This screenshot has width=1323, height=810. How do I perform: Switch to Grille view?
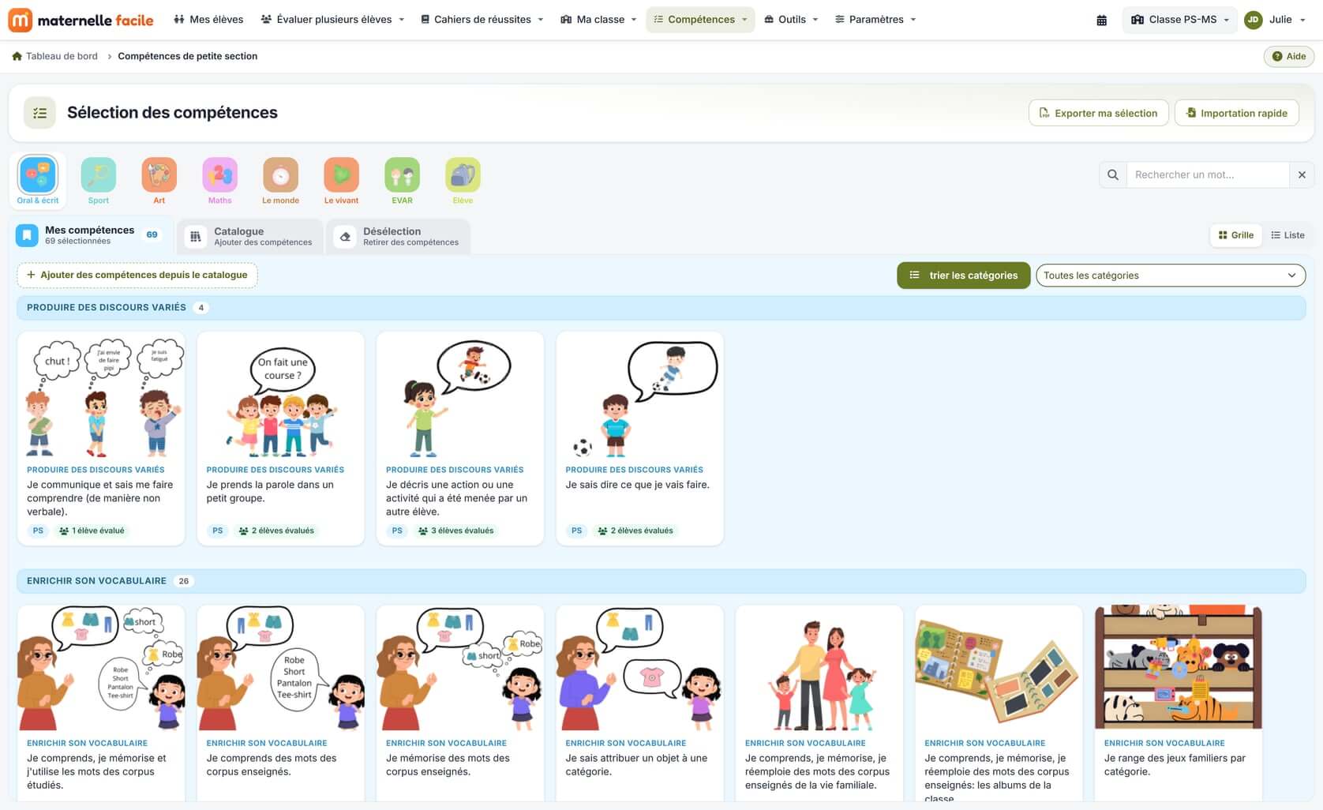(x=1236, y=235)
